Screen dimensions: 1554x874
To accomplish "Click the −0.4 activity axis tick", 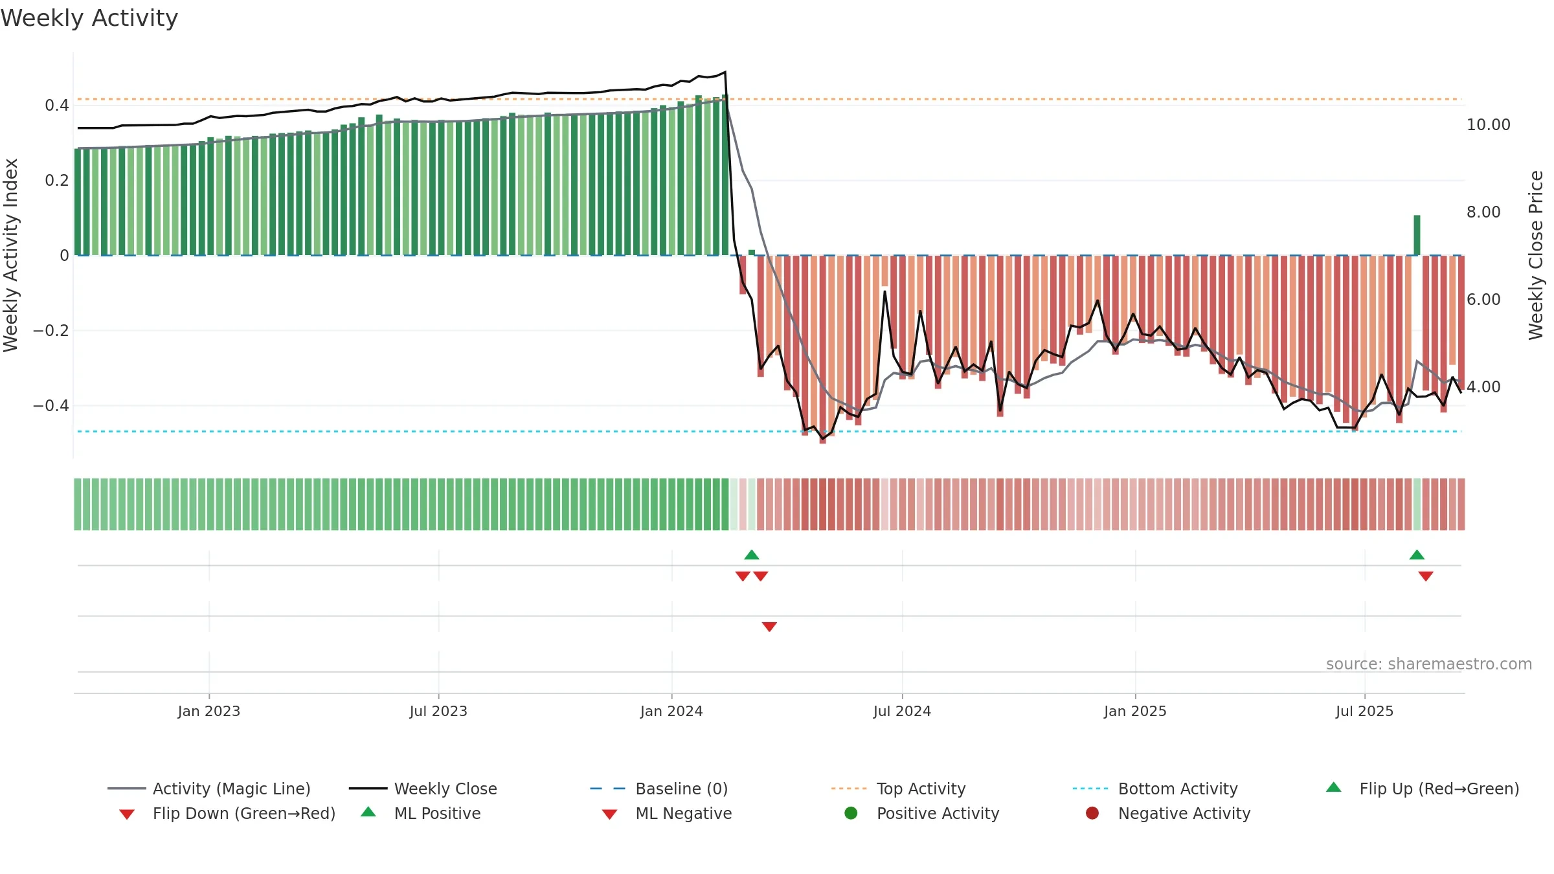I will pyautogui.click(x=51, y=406).
